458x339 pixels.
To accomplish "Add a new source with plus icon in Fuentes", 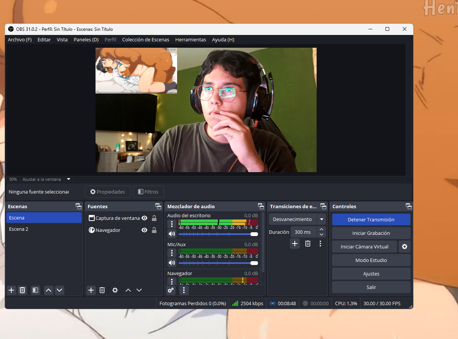I will [x=91, y=290].
